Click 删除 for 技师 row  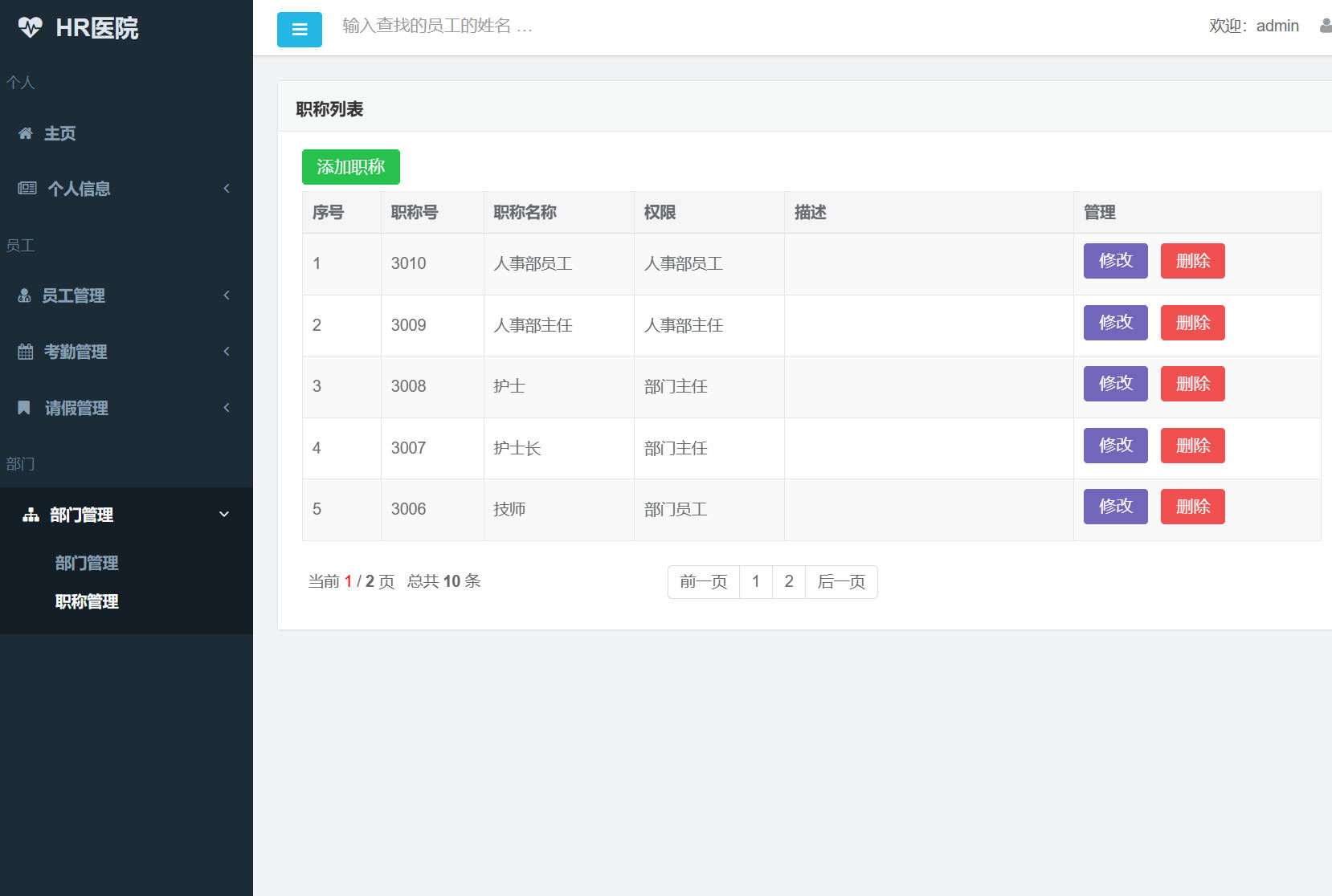(x=1192, y=507)
